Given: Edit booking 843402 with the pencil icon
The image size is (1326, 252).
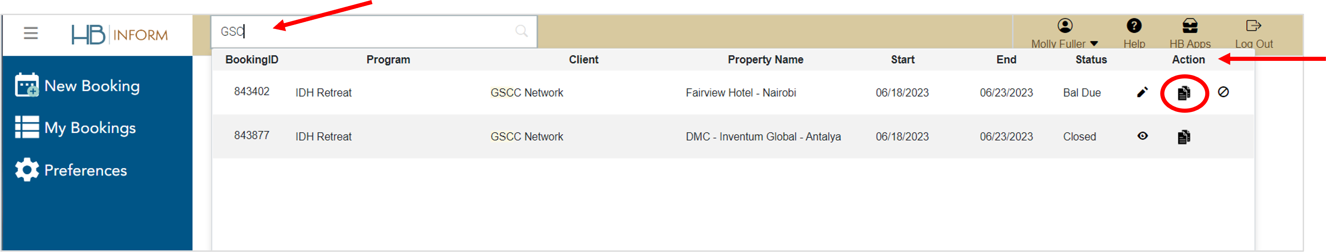Looking at the screenshot, I should tap(1142, 92).
